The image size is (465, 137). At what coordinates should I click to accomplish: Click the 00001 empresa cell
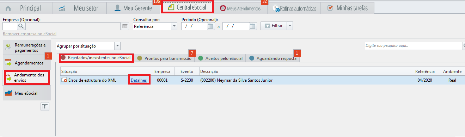(x=162, y=80)
